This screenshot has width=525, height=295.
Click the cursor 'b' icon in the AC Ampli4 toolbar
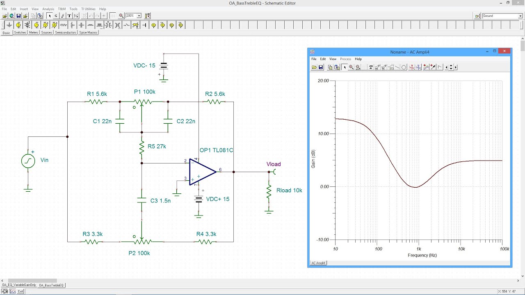click(418, 67)
